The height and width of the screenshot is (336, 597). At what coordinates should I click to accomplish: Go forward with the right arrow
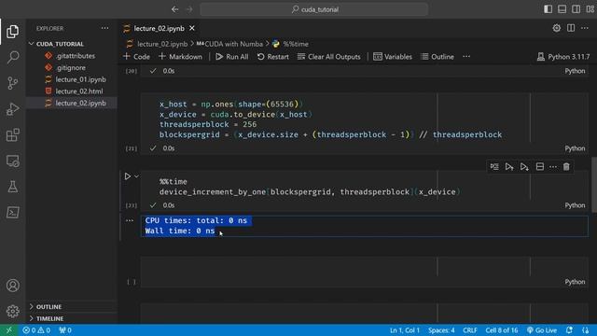tap(189, 9)
